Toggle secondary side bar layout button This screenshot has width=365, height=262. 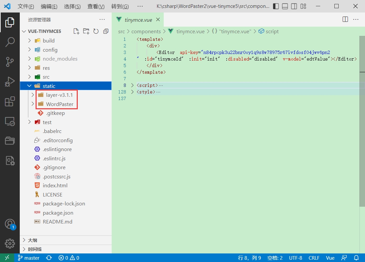[294, 6]
